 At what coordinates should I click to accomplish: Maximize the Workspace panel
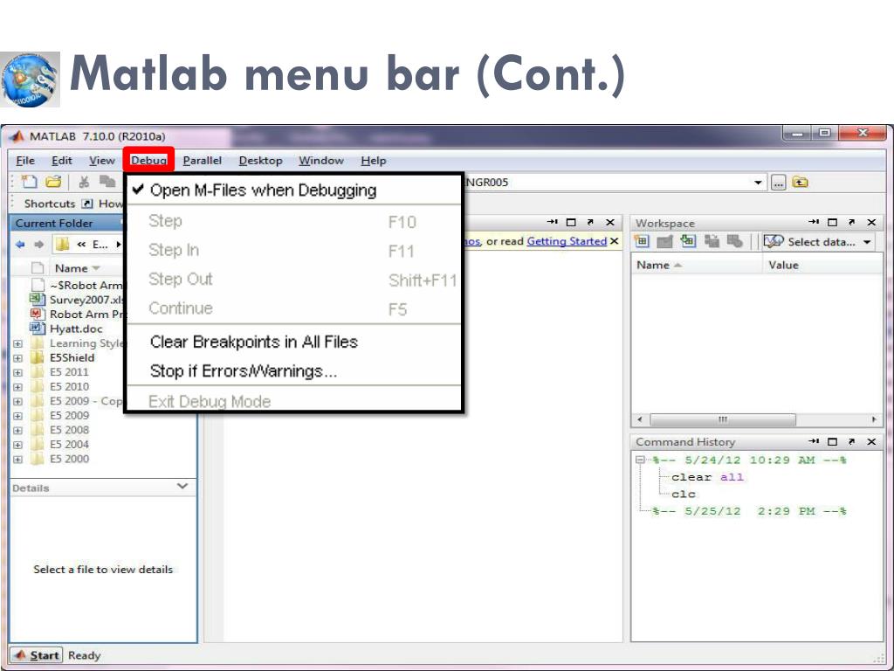[832, 223]
